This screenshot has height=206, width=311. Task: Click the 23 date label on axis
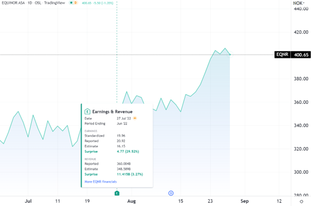(x=210, y=201)
